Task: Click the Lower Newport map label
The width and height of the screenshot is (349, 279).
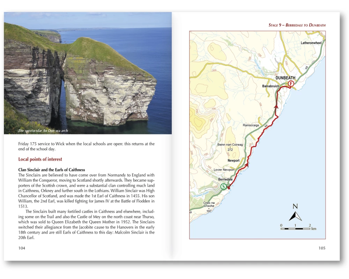Action: pos(224,170)
